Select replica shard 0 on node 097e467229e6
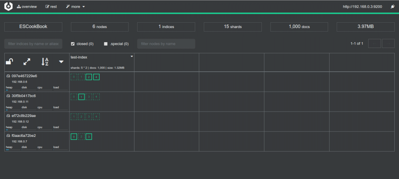399x179 pixels. (x=74, y=77)
